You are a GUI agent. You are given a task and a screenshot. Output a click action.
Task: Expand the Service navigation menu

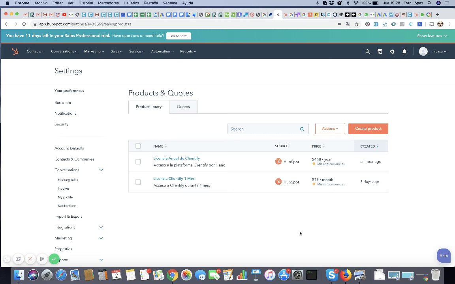(137, 51)
